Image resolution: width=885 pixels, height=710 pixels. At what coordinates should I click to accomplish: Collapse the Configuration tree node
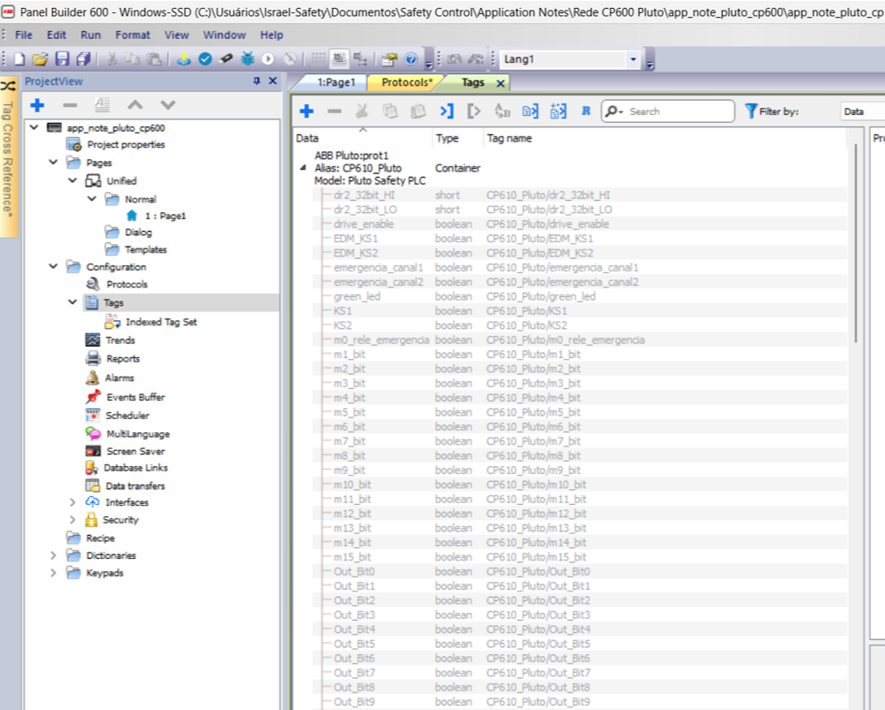pyautogui.click(x=53, y=266)
